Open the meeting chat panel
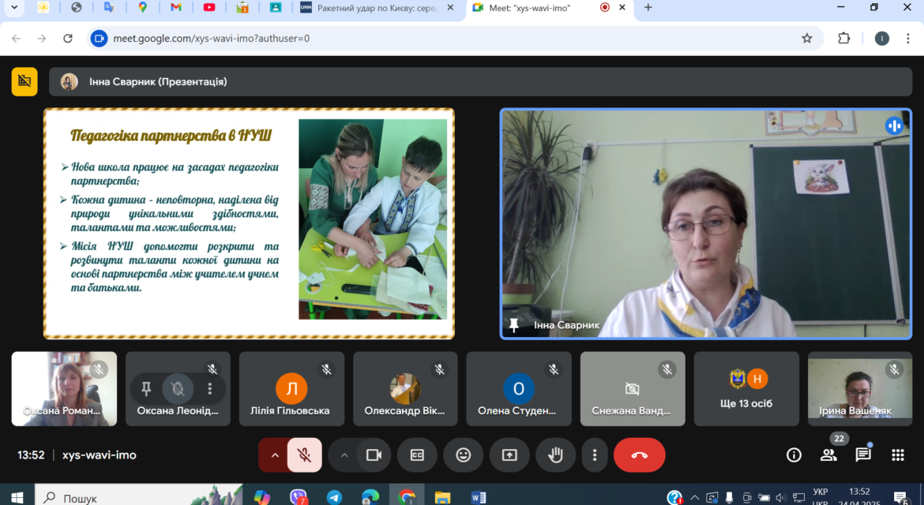This screenshot has height=505, width=924. (863, 454)
